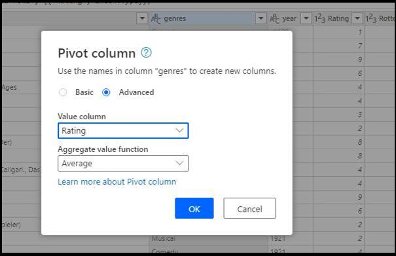Dismiss the dialog with Cancel button
Screen dimensions: 396x256
click(x=249, y=208)
